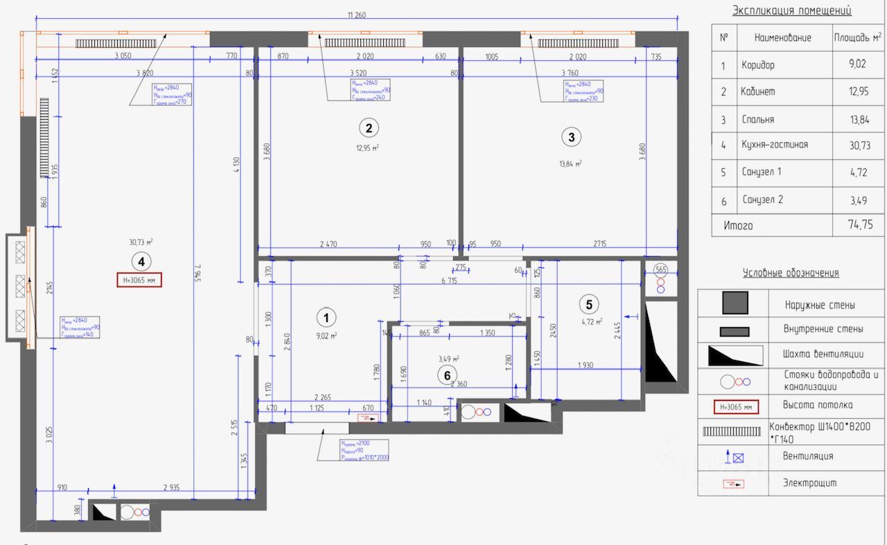Image resolution: width=887 pixels, height=545 pixels.
Task: Click the pipe risers at the plan's bottom-left corner
Action: 135,513
